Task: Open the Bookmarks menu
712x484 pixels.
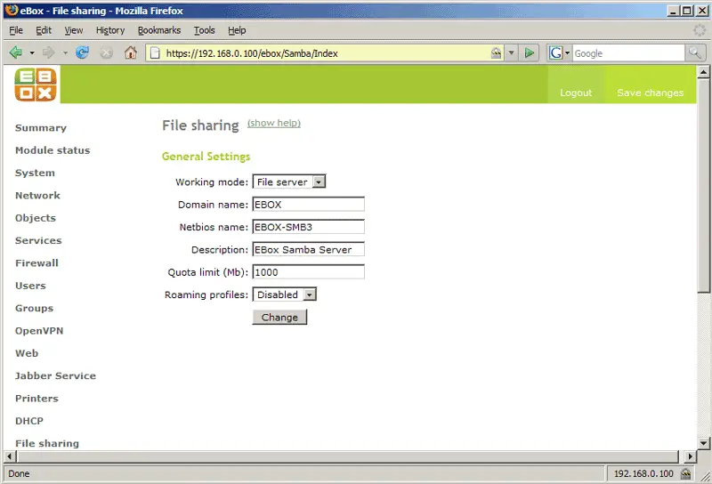Action: (x=159, y=30)
